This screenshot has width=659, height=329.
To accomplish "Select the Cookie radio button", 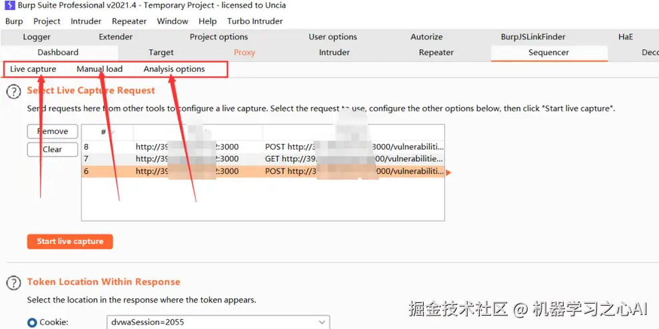I will coord(32,323).
